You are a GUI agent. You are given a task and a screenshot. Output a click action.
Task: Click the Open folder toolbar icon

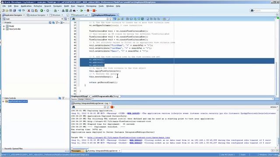click(7, 10)
